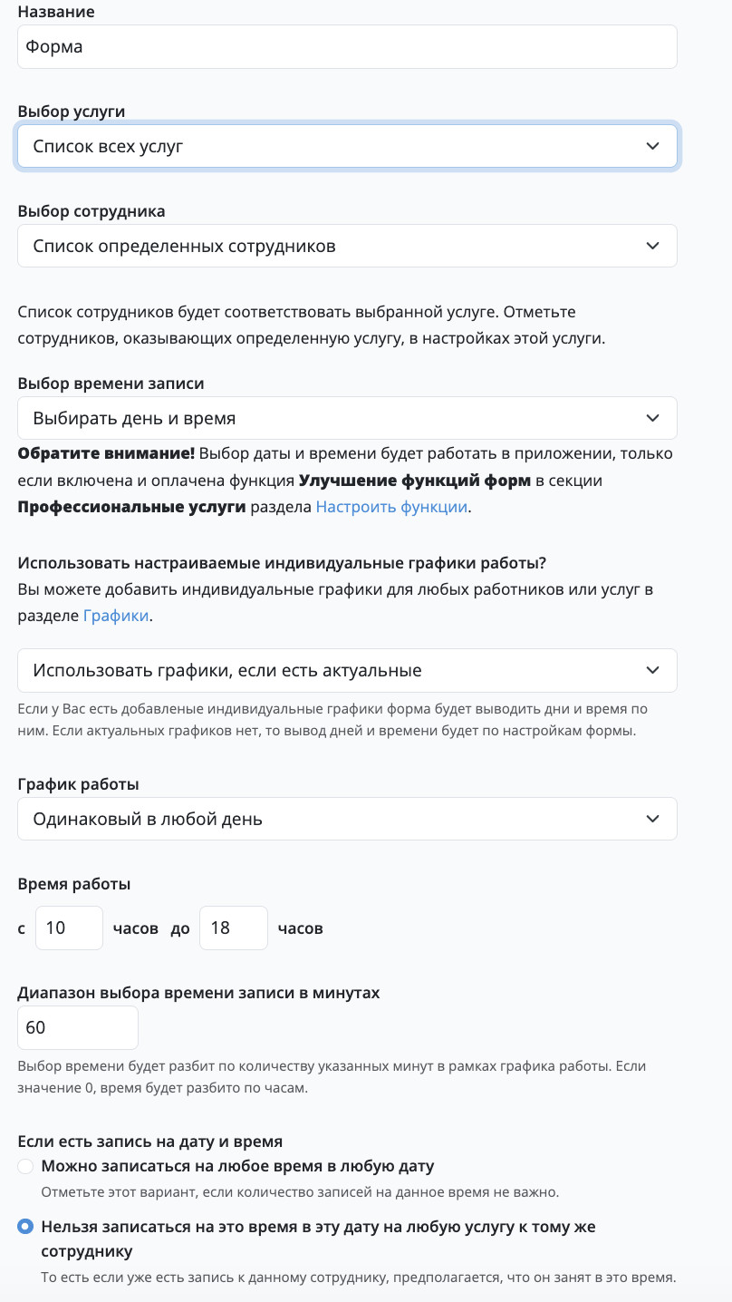Click the chevron arrow of График работы dropdown

coord(652,819)
